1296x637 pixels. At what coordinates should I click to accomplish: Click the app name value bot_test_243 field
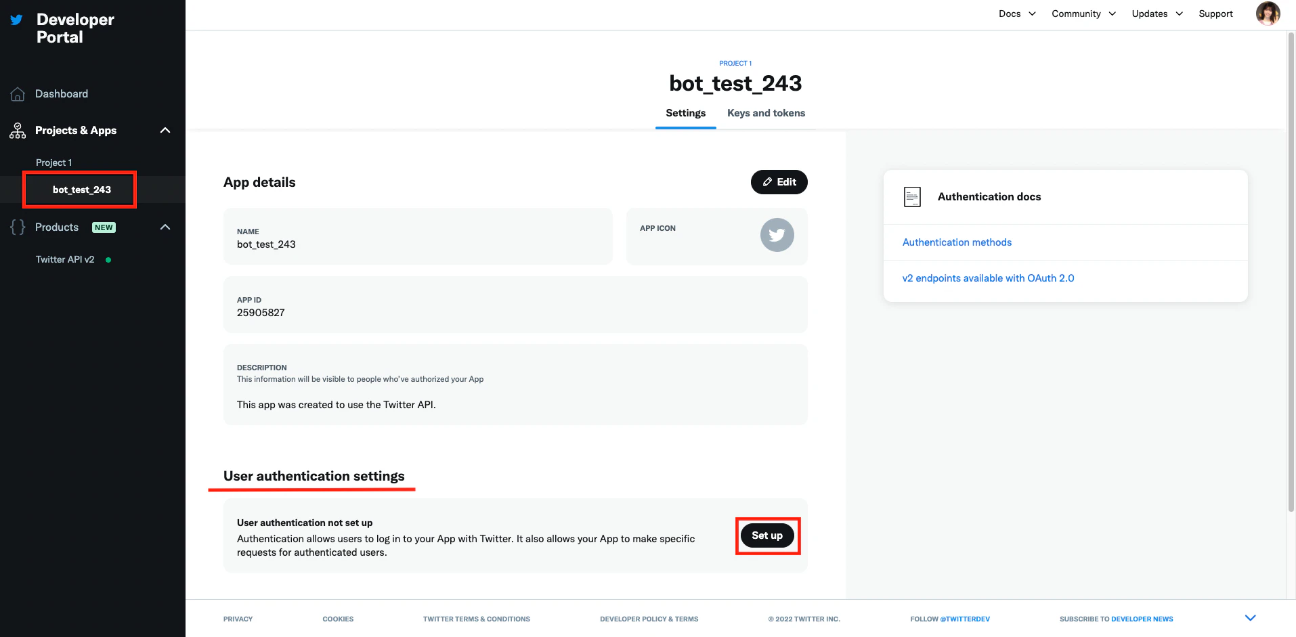coord(418,236)
